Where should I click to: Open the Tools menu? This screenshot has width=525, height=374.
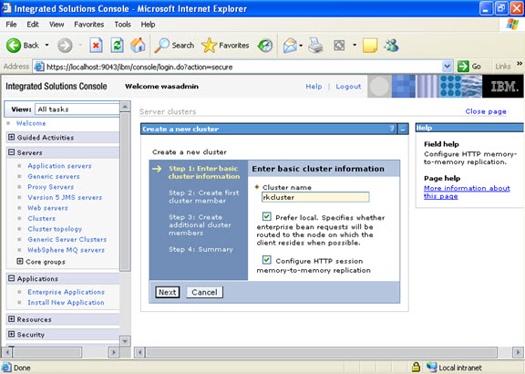[x=122, y=25]
